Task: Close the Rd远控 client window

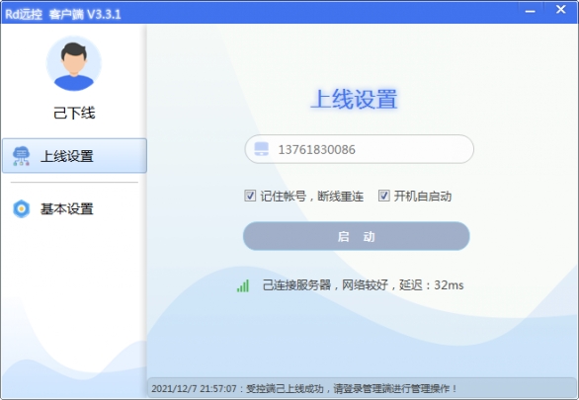Action: tap(560, 10)
